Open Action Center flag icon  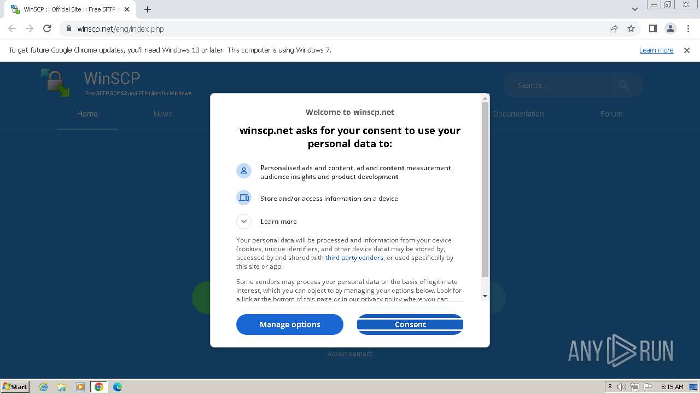(648, 387)
